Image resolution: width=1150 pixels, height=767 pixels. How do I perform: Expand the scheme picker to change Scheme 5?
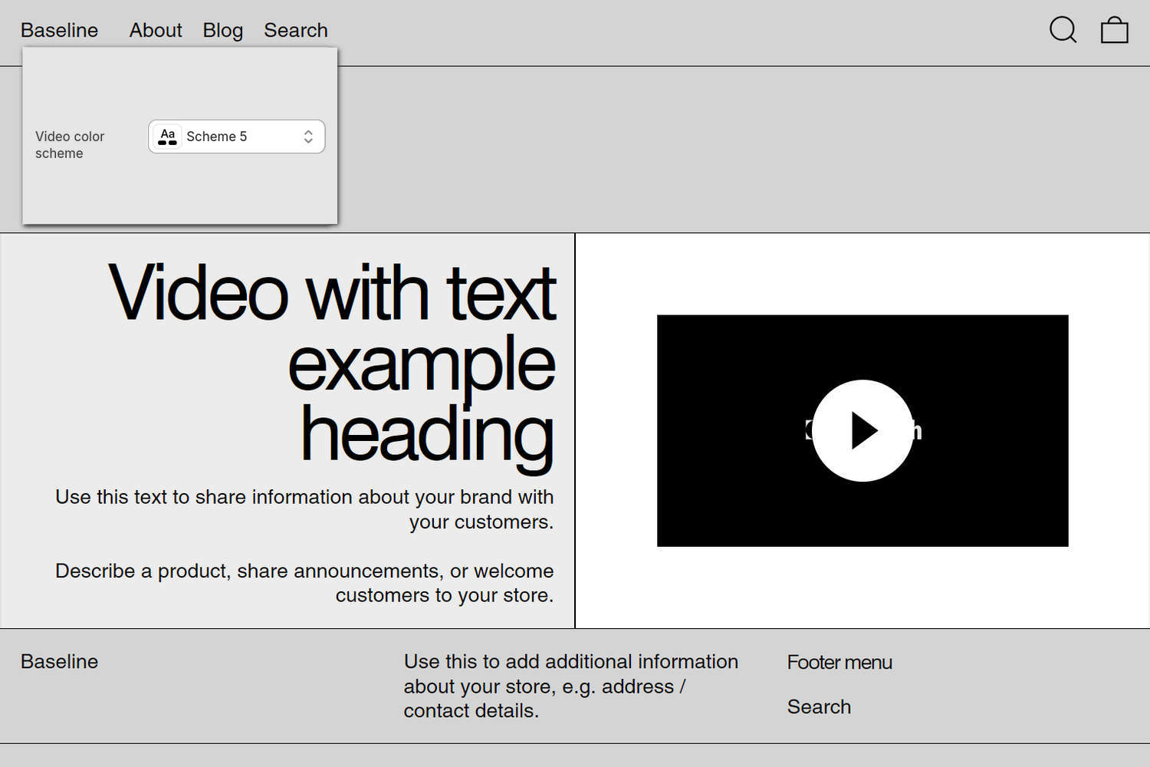236,136
